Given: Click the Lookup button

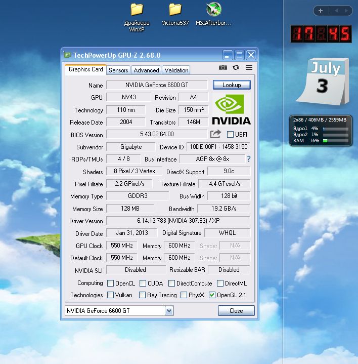Looking at the screenshot, I should point(232,85).
